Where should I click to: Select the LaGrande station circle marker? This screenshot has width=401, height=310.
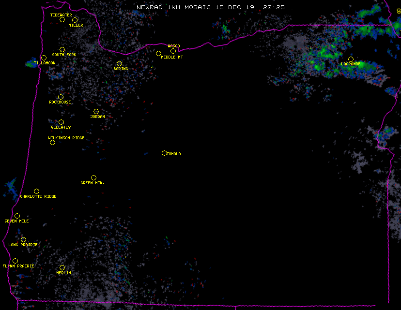(351, 59)
